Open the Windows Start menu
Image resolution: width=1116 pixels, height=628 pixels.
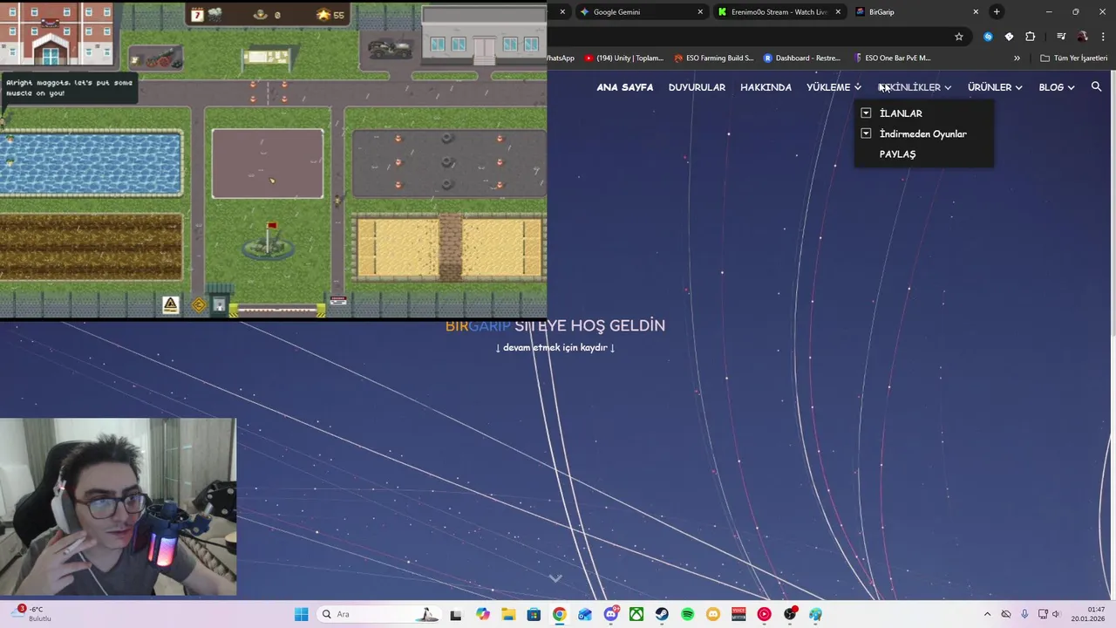pyautogui.click(x=301, y=614)
